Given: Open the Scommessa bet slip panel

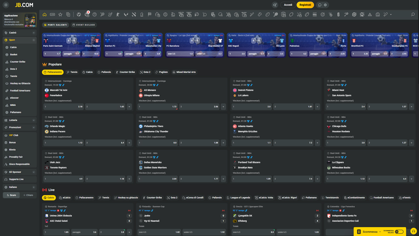Looking at the screenshot, I should pos(367,231).
